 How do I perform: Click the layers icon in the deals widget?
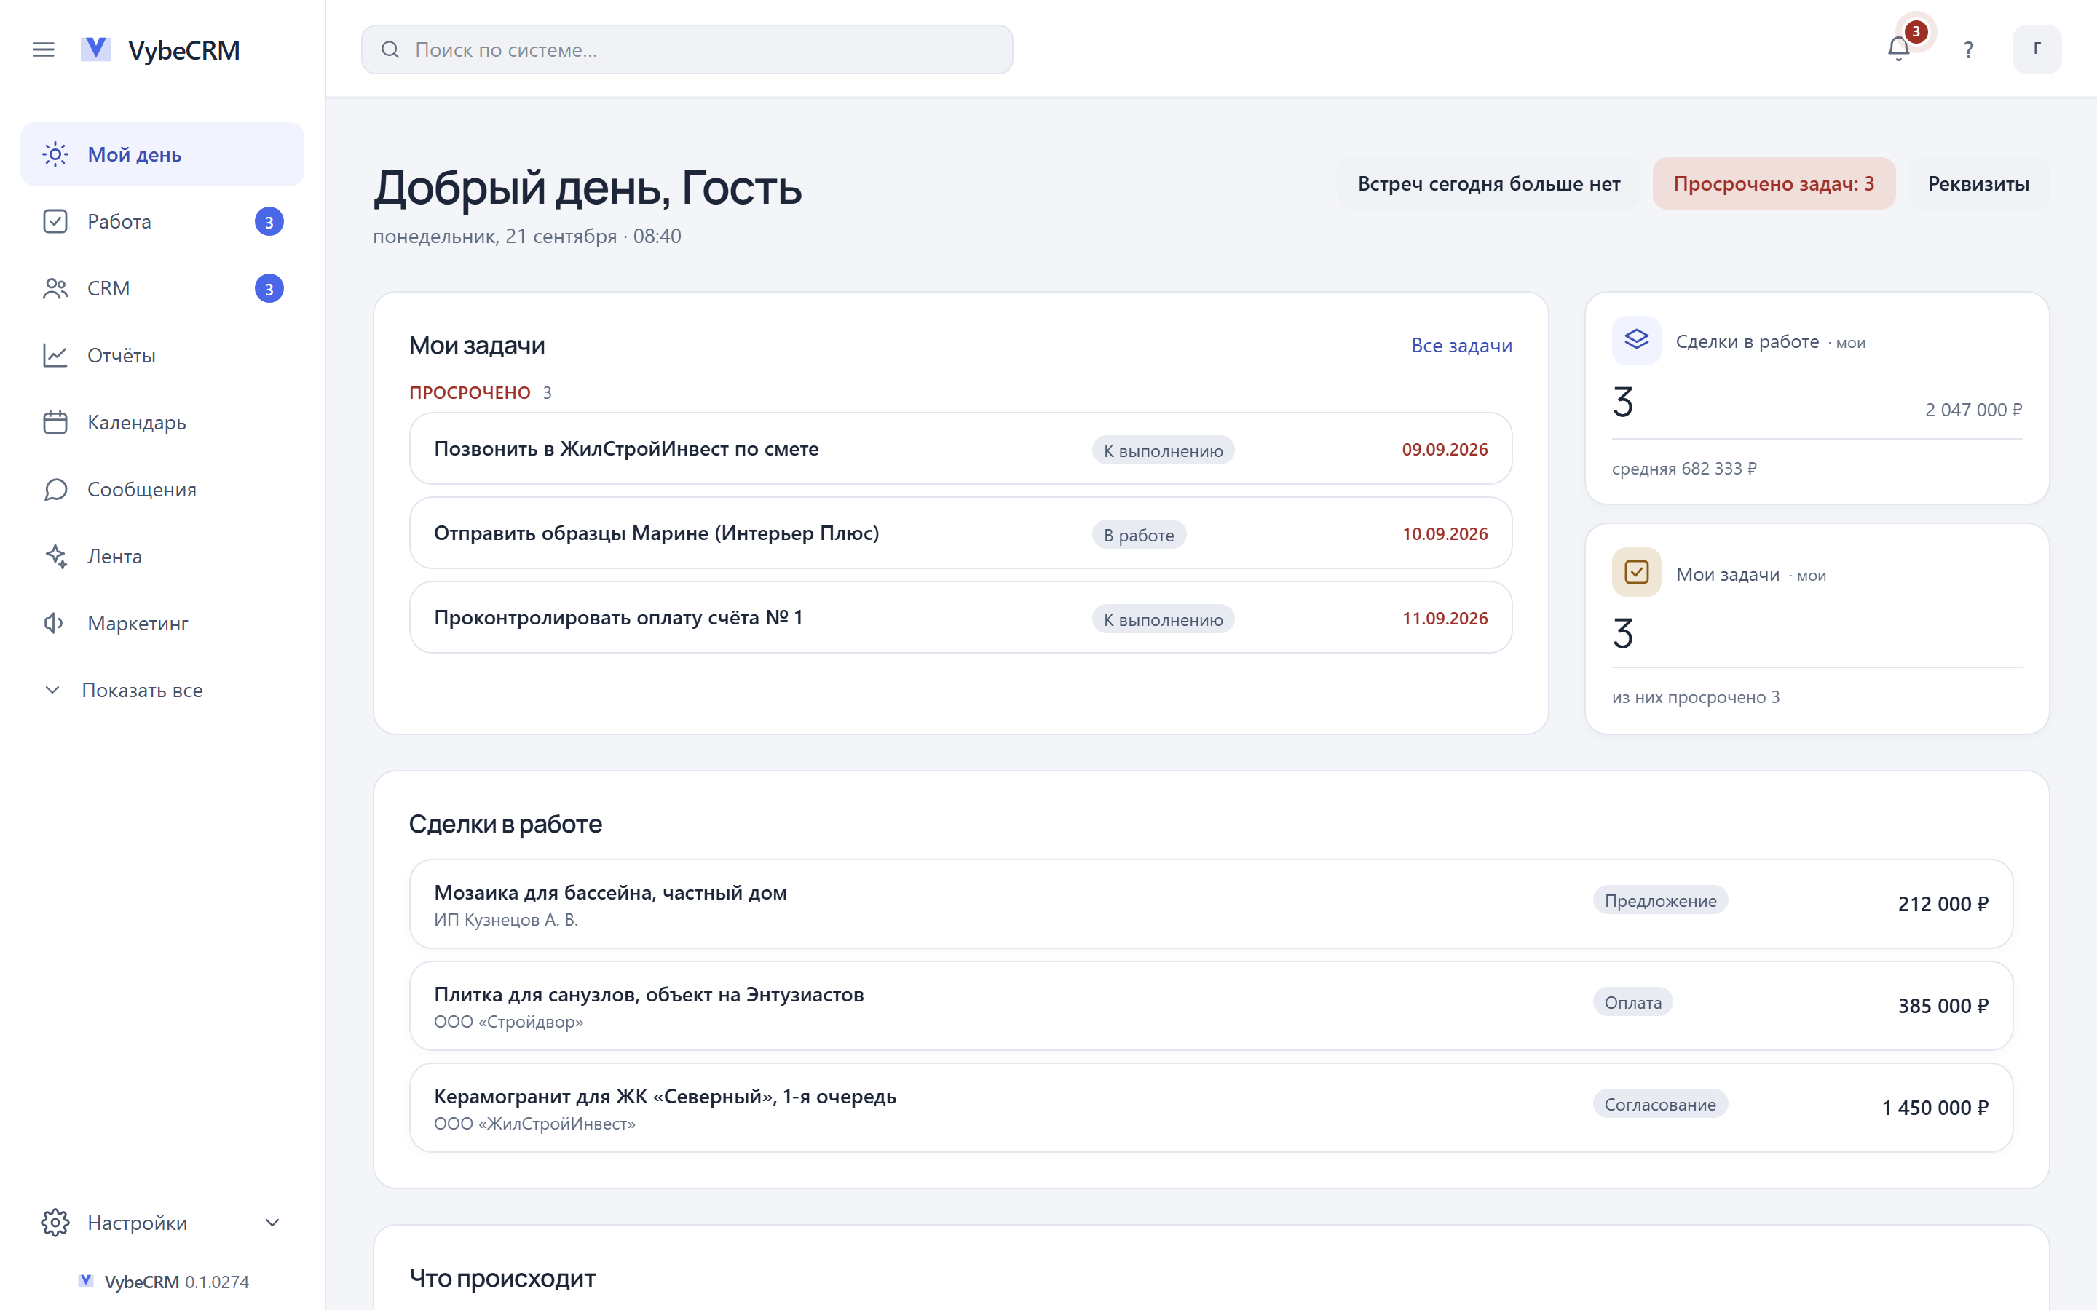click(x=1636, y=341)
